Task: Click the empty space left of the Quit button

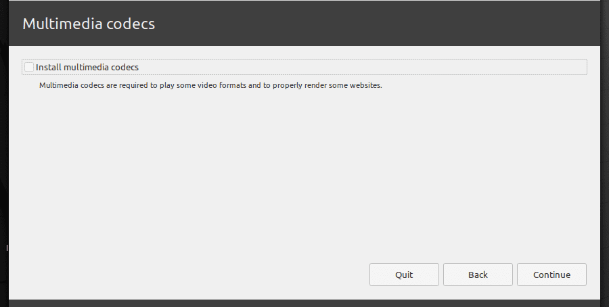Action: 203,275
